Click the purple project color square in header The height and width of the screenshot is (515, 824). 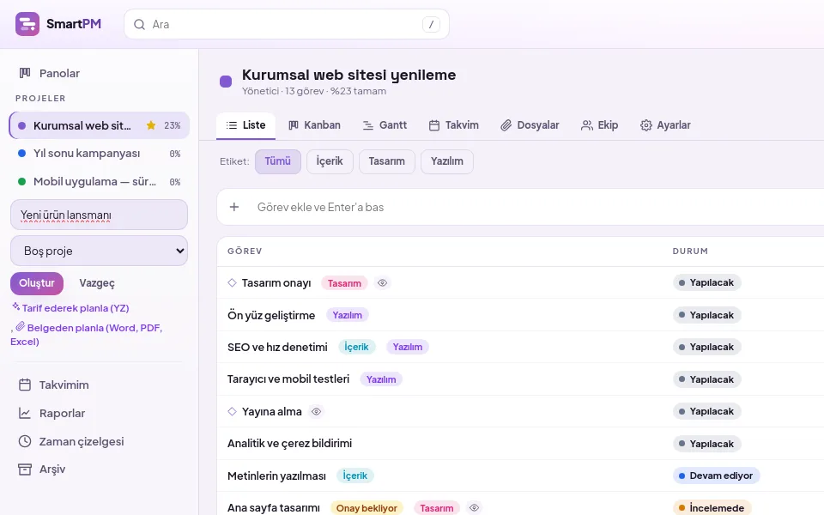(x=226, y=82)
